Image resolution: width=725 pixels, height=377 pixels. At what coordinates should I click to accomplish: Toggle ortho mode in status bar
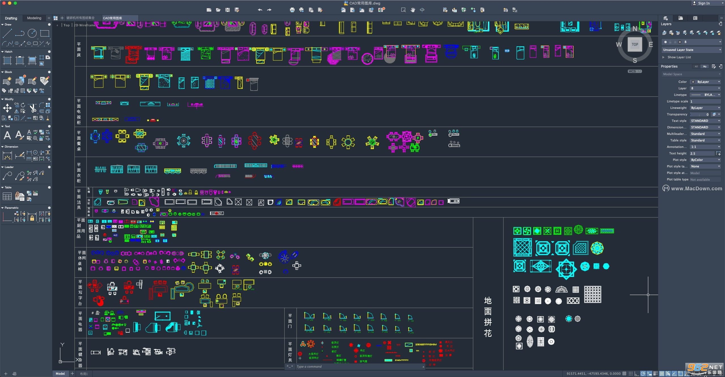tap(637, 374)
